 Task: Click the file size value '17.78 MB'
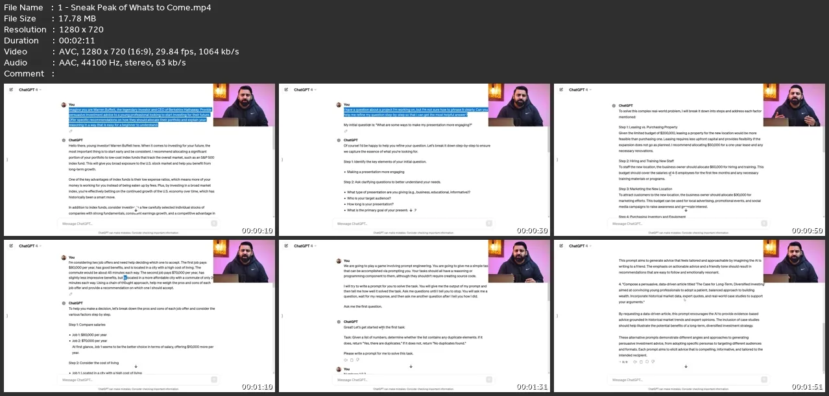tap(77, 19)
